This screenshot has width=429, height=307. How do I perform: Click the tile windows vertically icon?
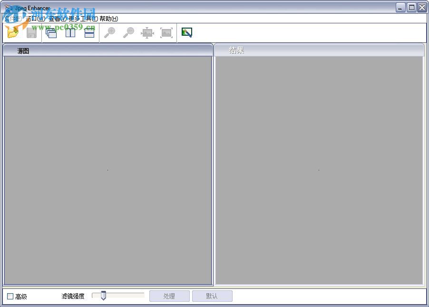70,32
